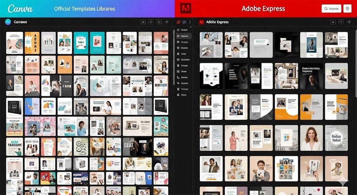Click the plus icon in the Canwea toolbar
Viewport: 357px width, 195px height.
(x=167, y=22)
